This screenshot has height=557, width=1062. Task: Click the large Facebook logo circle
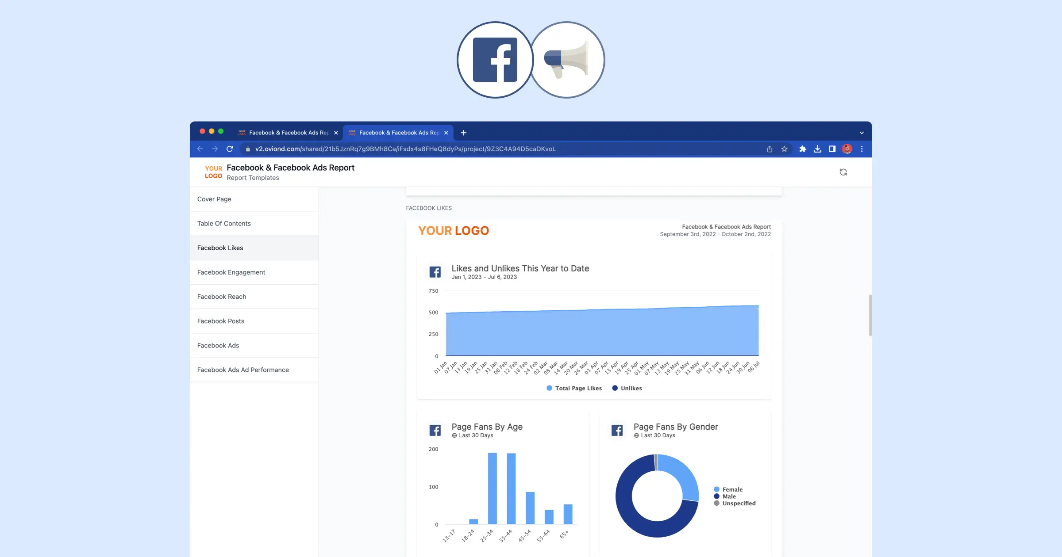pos(495,60)
